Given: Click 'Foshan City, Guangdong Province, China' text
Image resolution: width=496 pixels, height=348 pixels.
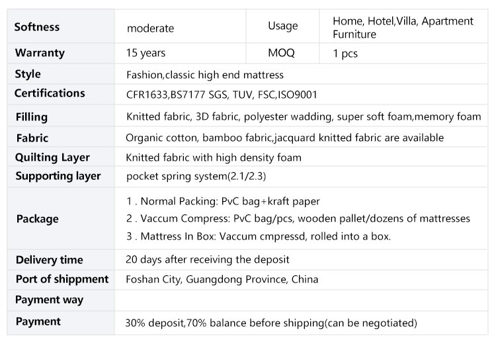Looking at the screenshot, I should 222,279.
